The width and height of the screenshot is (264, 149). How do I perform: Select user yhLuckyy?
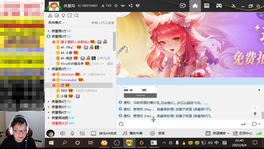pos(67,74)
